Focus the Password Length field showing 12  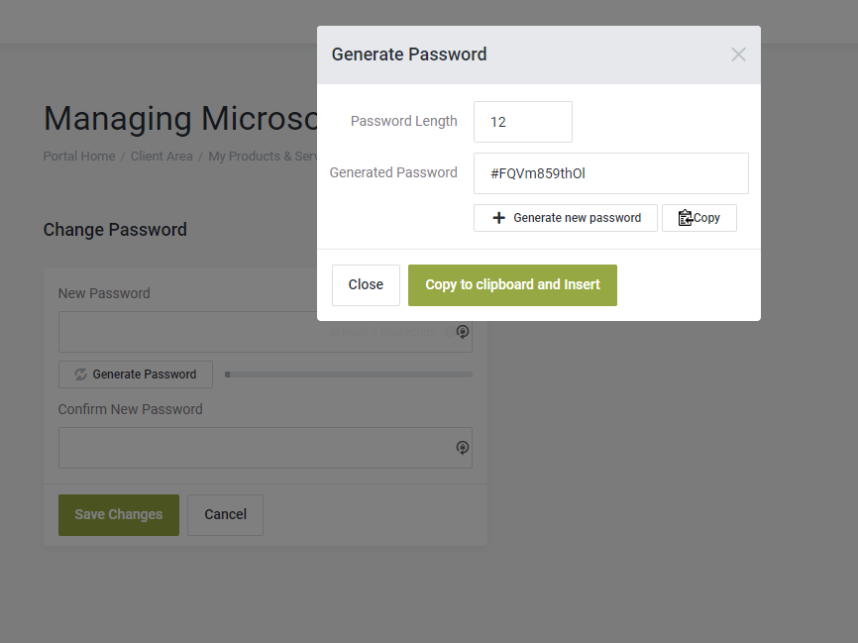pyautogui.click(x=522, y=122)
